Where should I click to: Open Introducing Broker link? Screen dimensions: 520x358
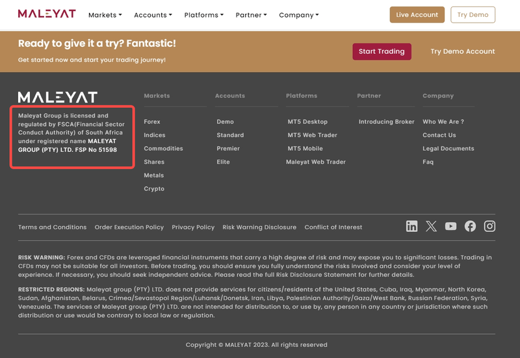[x=386, y=121]
